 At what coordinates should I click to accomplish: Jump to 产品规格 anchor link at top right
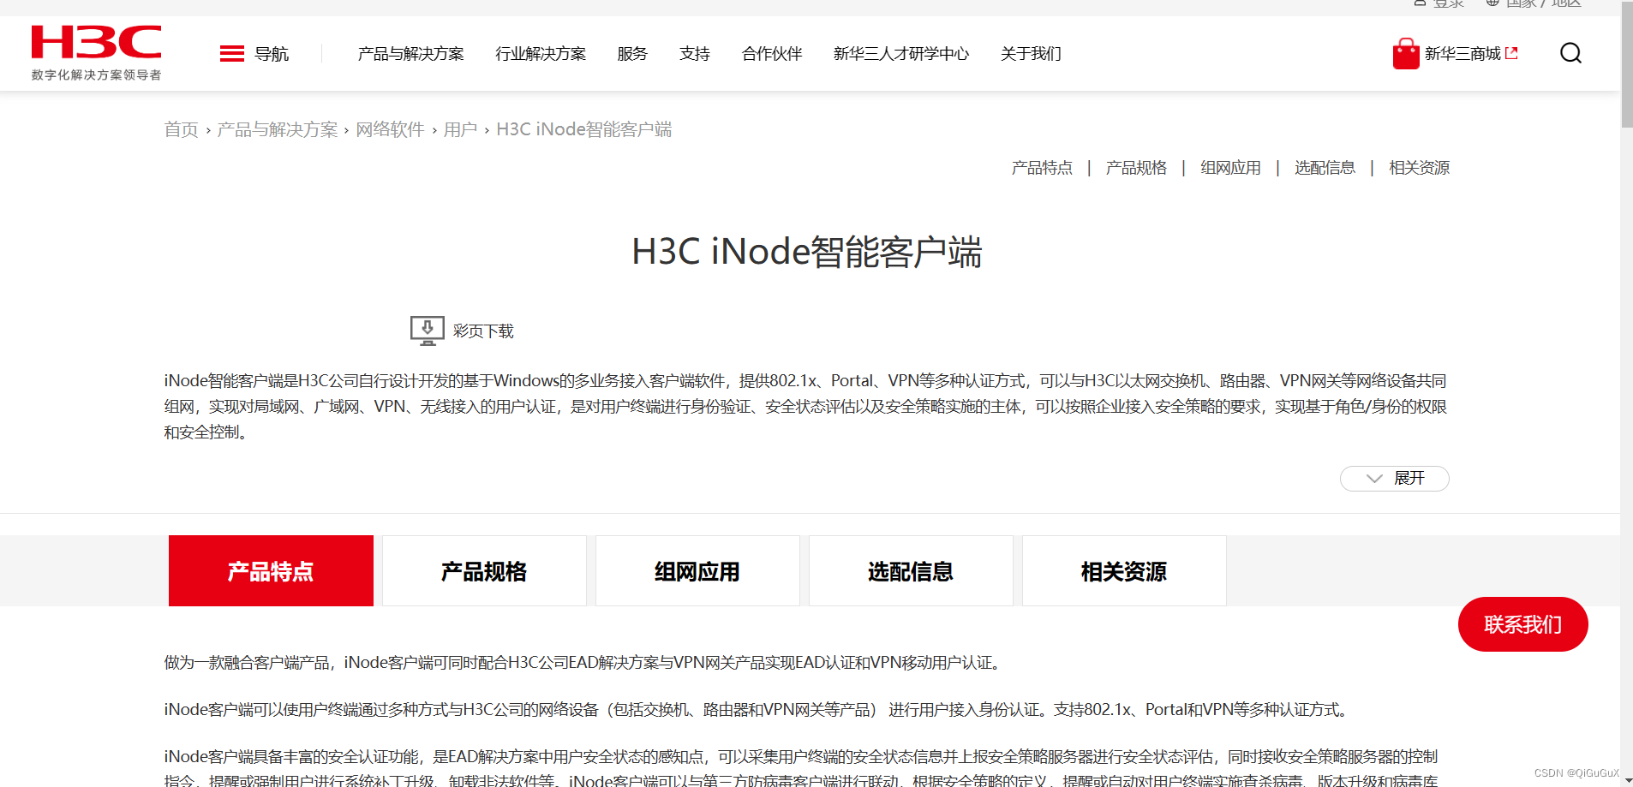(1136, 168)
